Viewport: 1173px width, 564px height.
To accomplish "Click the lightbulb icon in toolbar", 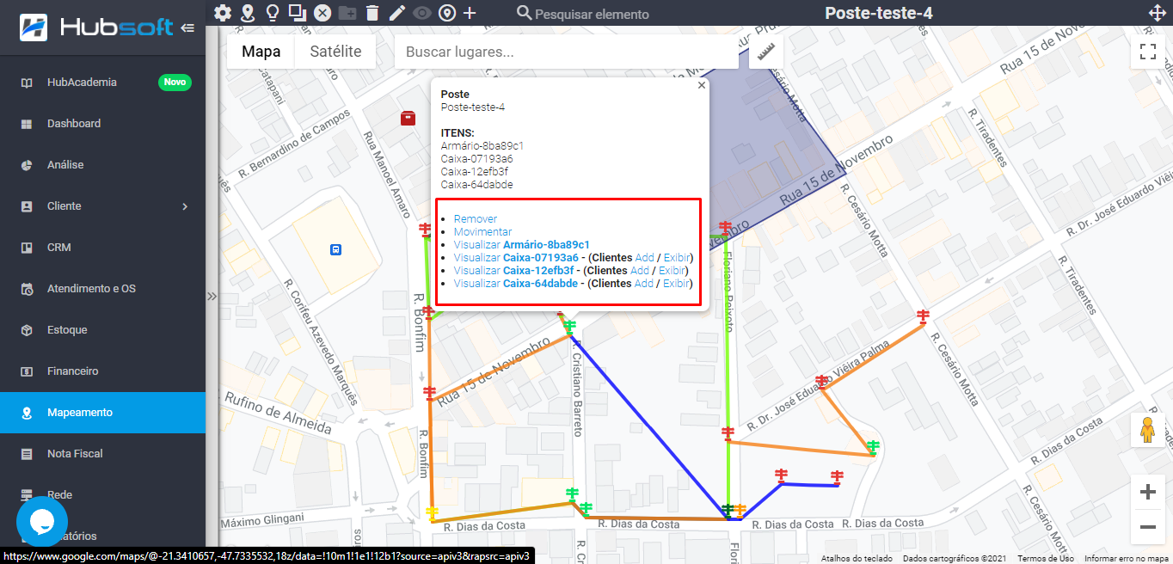I will pyautogui.click(x=273, y=13).
